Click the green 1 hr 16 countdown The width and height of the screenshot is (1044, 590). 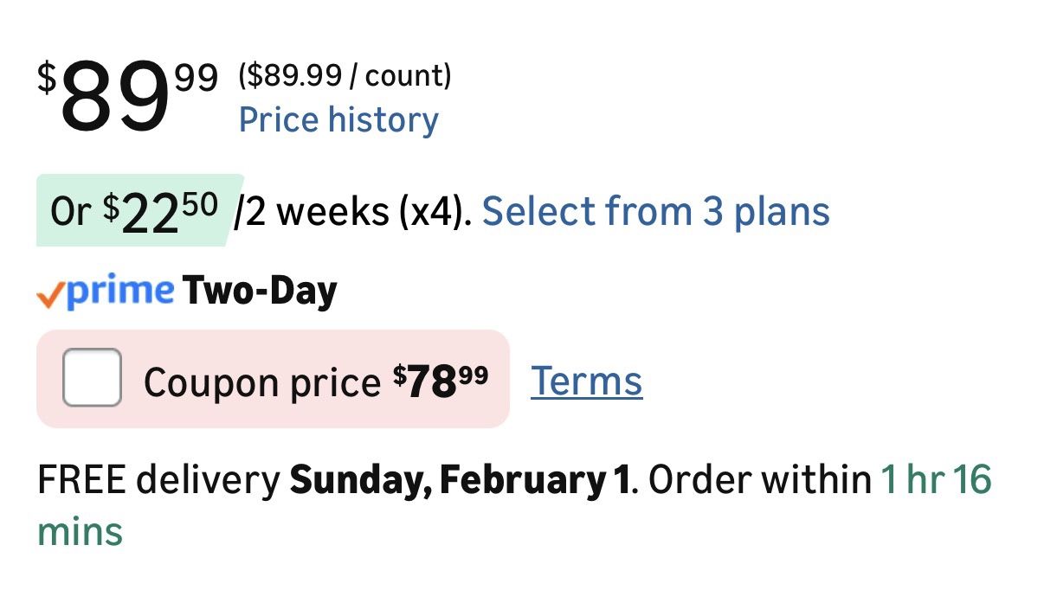[x=936, y=480]
